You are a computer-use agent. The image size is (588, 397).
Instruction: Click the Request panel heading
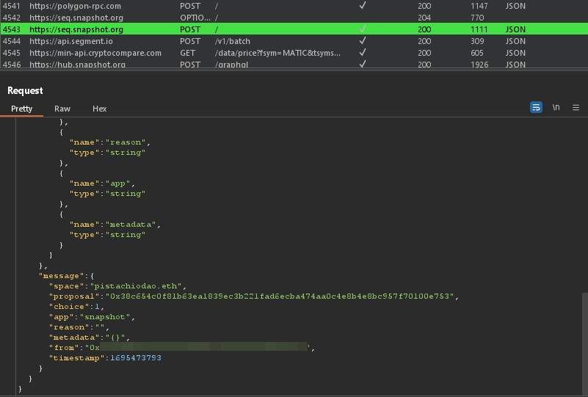pos(25,90)
